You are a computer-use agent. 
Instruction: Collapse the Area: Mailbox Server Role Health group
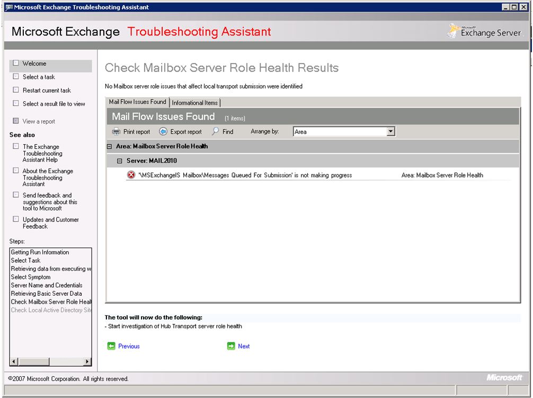110,146
